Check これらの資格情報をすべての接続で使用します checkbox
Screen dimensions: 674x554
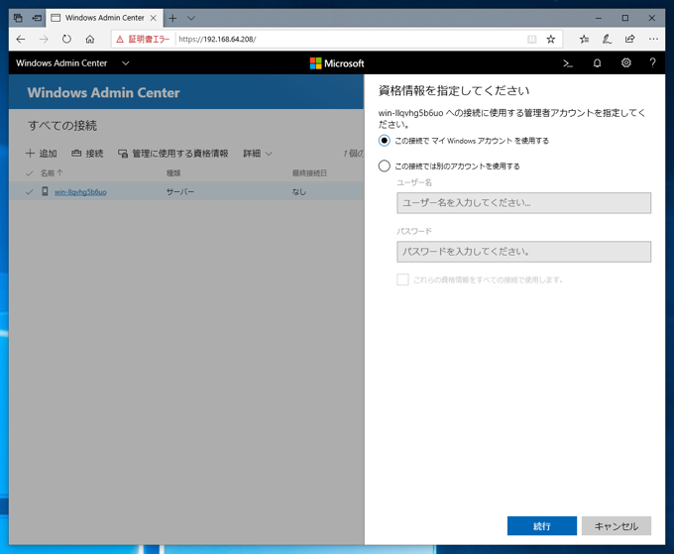[402, 279]
